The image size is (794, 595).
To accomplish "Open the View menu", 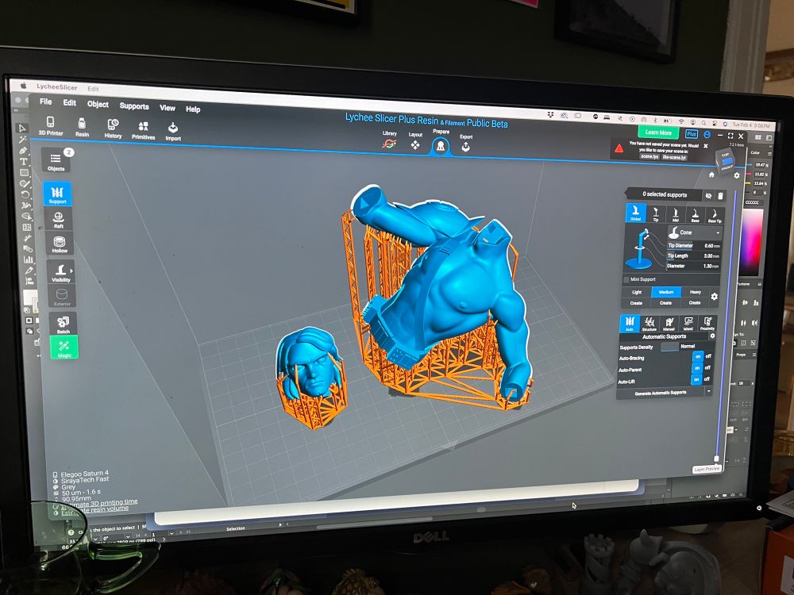I will (167, 108).
